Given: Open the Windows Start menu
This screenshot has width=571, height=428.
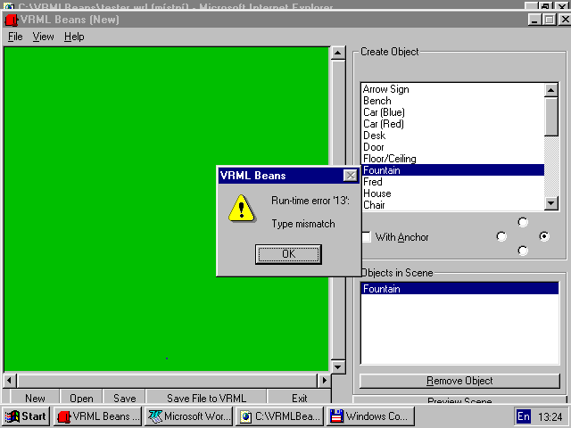Looking at the screenshot, I should coord(26,416).
